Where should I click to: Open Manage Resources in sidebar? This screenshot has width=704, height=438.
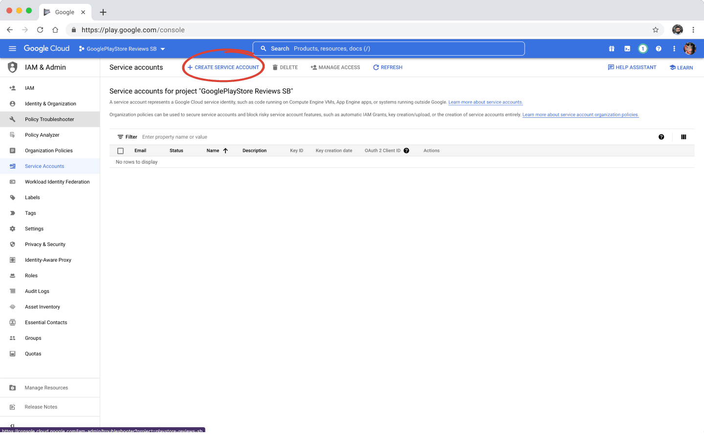click(x=50, y=388)
